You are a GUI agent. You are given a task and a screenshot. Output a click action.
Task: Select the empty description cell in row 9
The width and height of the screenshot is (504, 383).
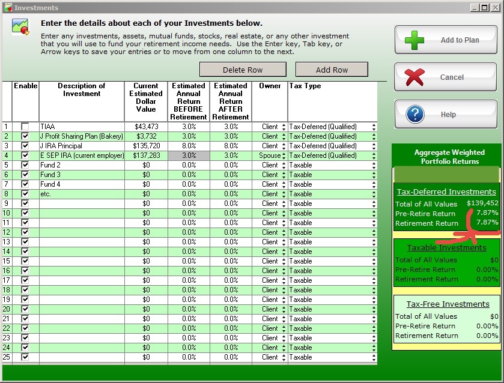(82, 204)
